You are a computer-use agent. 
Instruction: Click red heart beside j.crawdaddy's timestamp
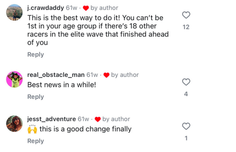[x=86, y=8]
